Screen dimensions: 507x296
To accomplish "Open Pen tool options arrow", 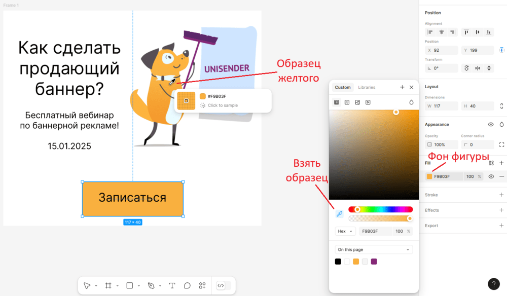I will coord(160,286).
